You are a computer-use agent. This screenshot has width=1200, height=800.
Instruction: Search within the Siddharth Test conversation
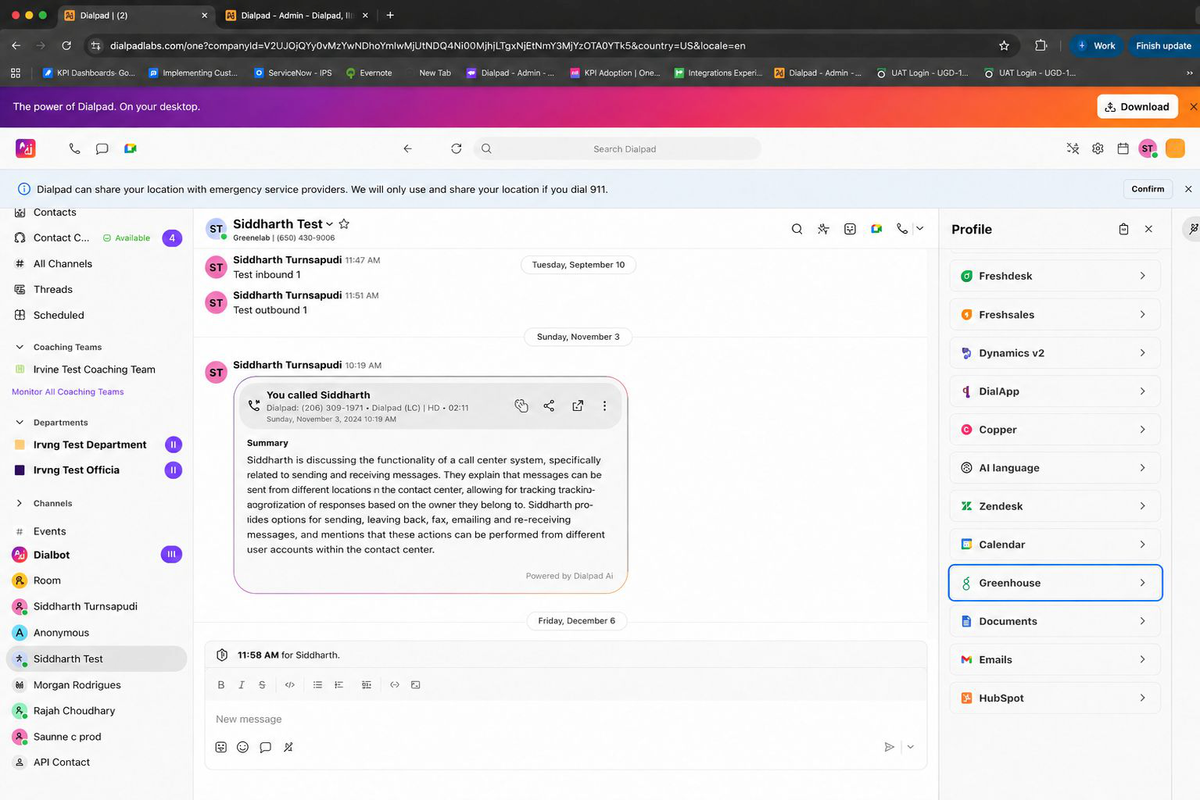coord(797,229)
